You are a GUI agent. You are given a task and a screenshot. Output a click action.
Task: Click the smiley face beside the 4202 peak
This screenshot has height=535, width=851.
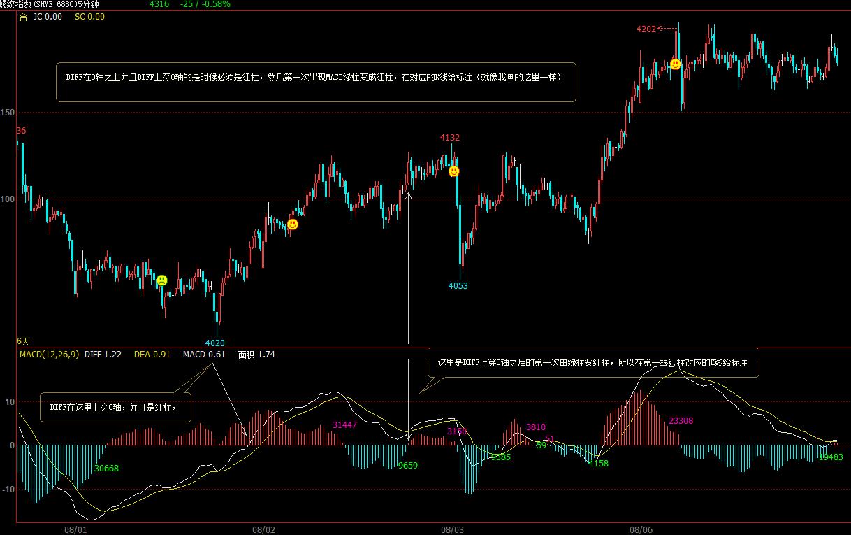(x=676, y=64)
